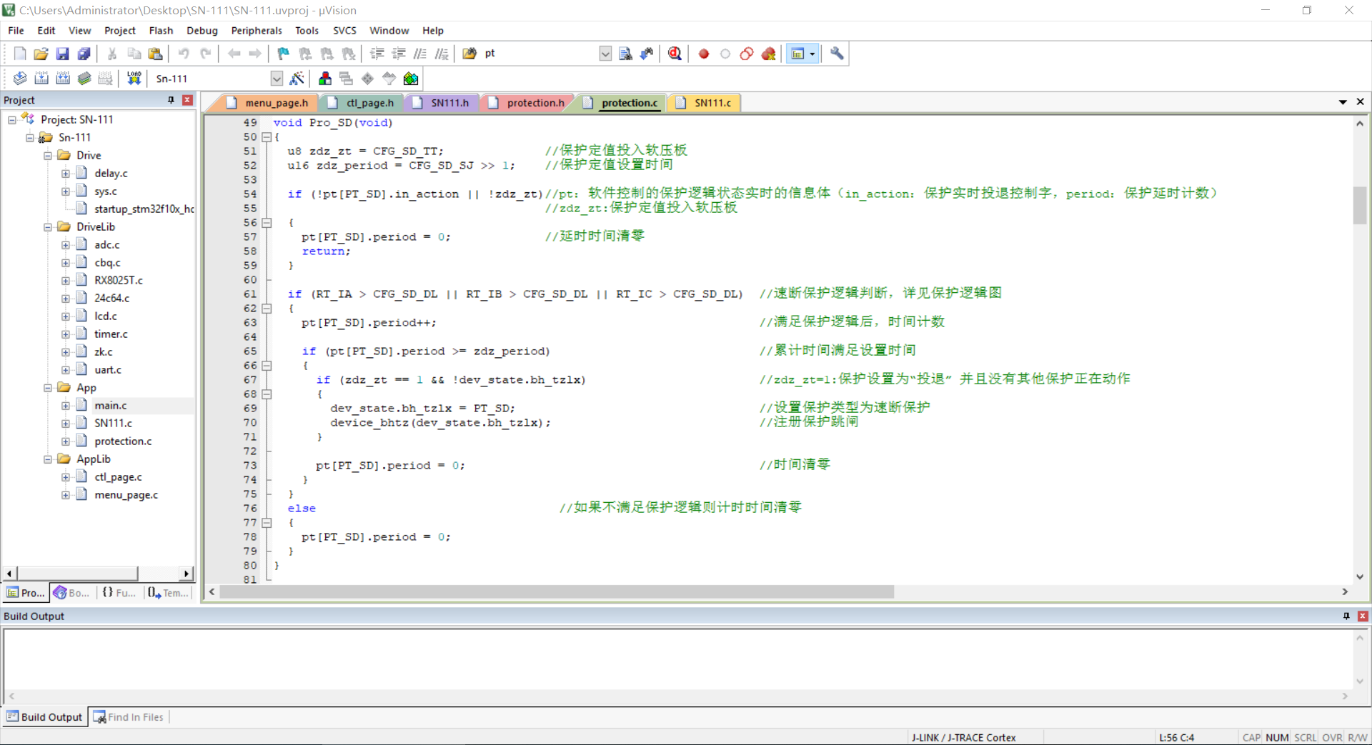The width and height of the screenshot is (1372, 745).
Task: Open a file using the folder icon
Action: click(x=41, y=54)
